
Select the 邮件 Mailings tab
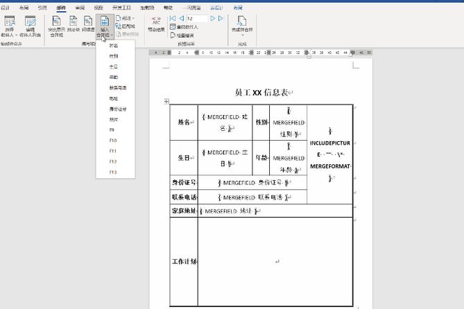pyautogui.click(x=61, y=8)
